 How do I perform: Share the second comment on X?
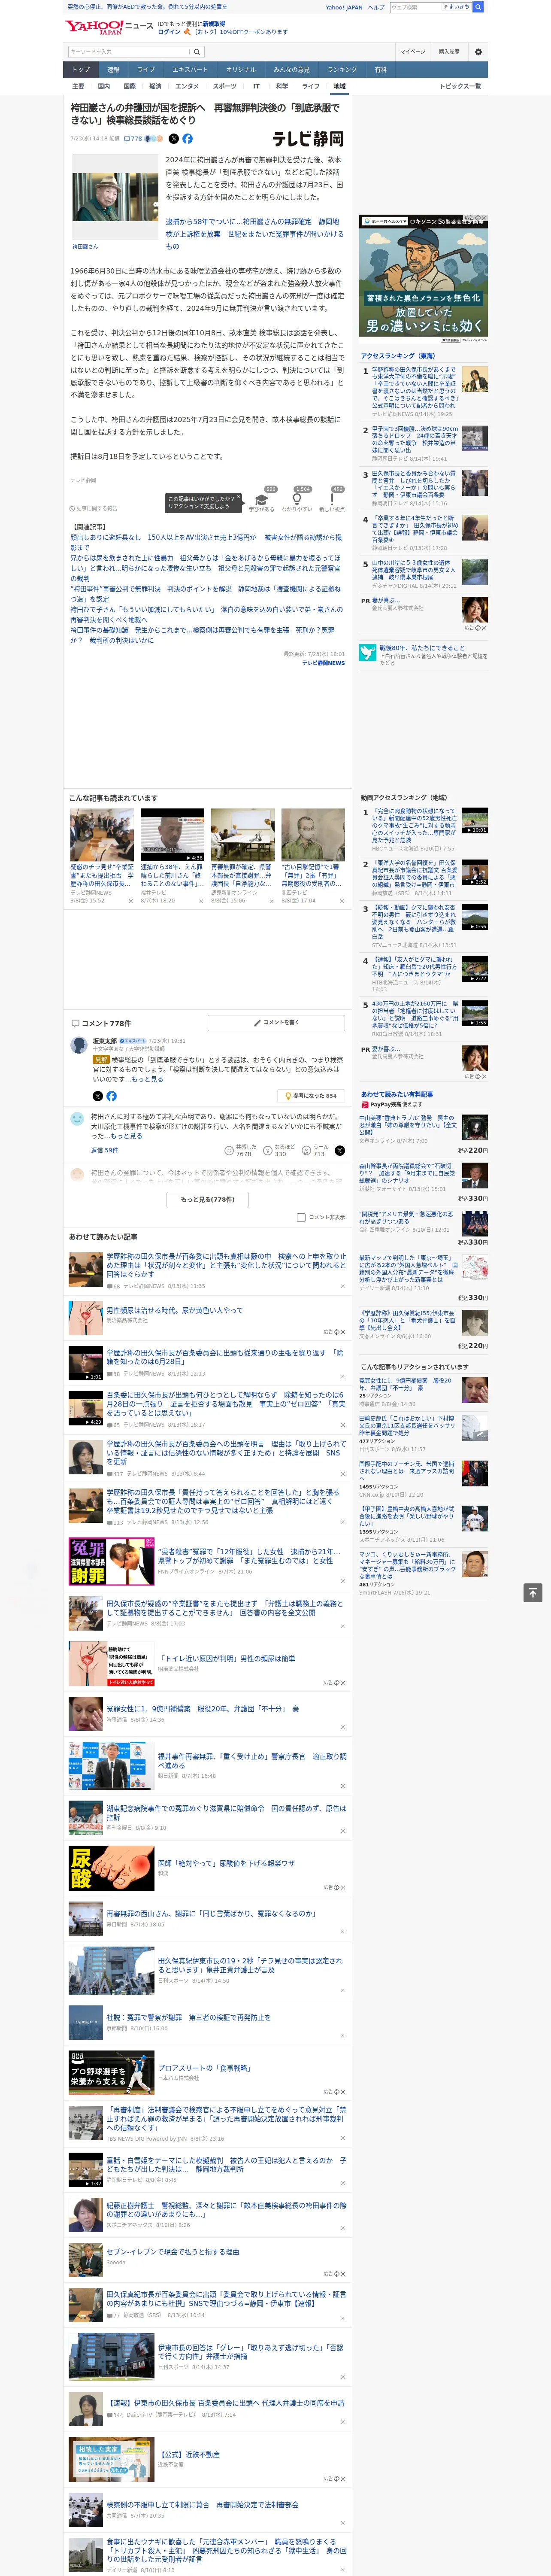(340, 1151)
